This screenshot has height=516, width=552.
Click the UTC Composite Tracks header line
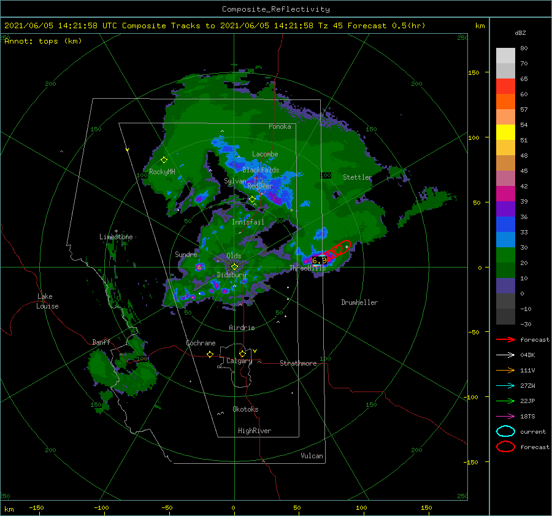coord(215,26)
